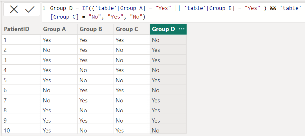
Task: Open Group D column options ellipsis
Action: (x=181, y=29)
